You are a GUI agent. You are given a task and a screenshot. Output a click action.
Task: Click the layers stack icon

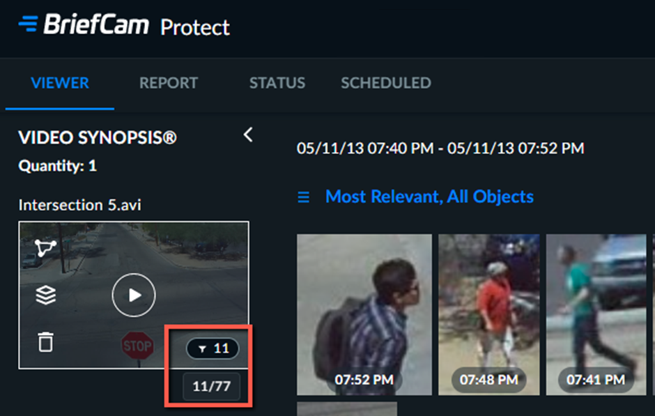[x=45, y=295]
